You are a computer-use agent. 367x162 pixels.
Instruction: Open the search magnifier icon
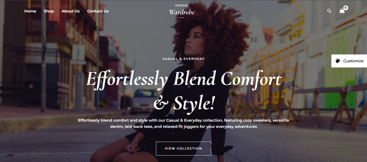(329, 11)
